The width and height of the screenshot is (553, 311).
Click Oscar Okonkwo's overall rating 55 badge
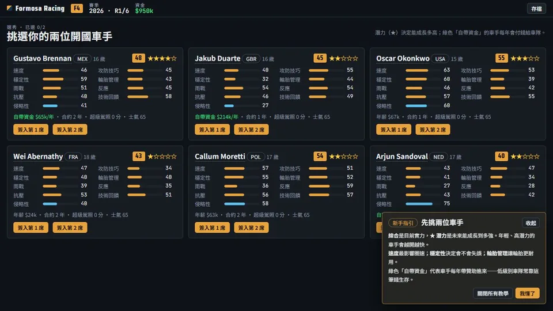tap(501, 58)
